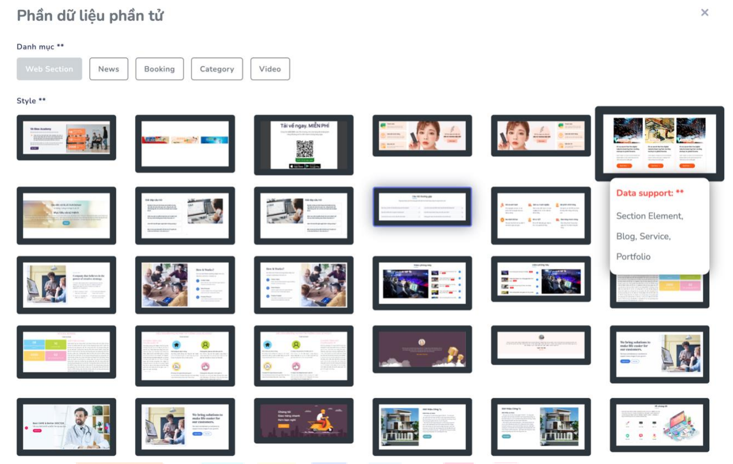Choose the Booking category
Viewport: 733px width, 464px height.
(159, 69)
